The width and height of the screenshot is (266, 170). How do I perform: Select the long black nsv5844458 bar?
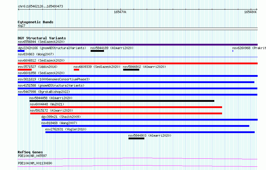122,101
